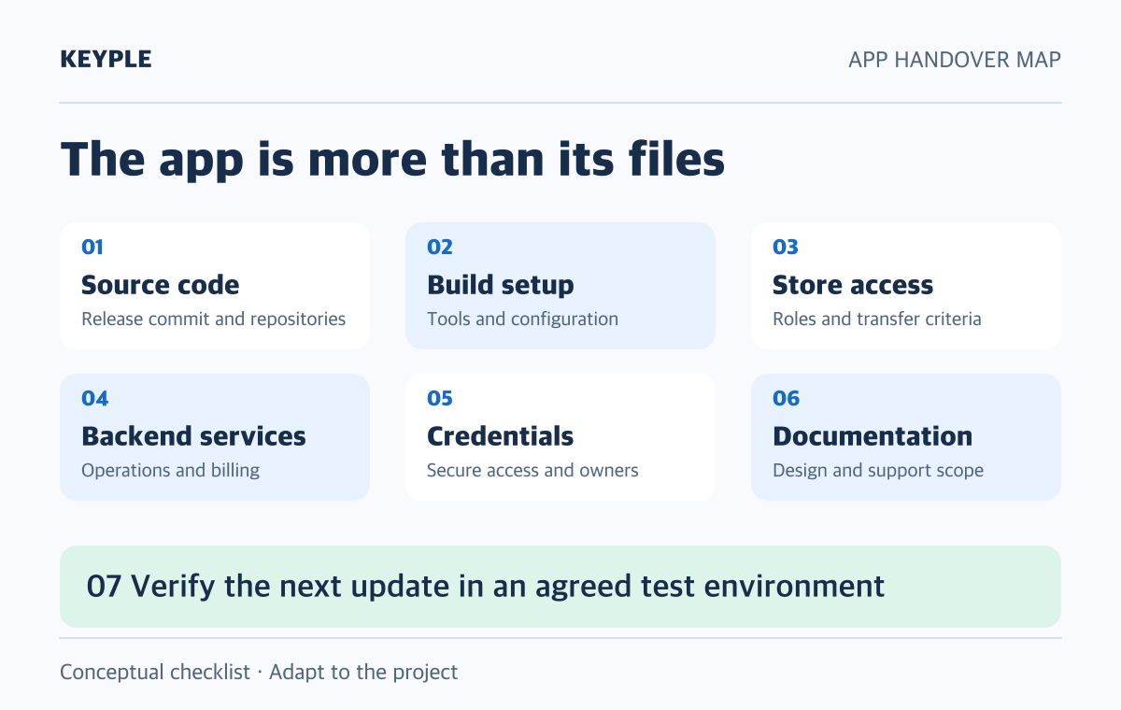Select the Backend services card title
The image size is (1121, 710).
pyautogui.click(x=193, y=436)
